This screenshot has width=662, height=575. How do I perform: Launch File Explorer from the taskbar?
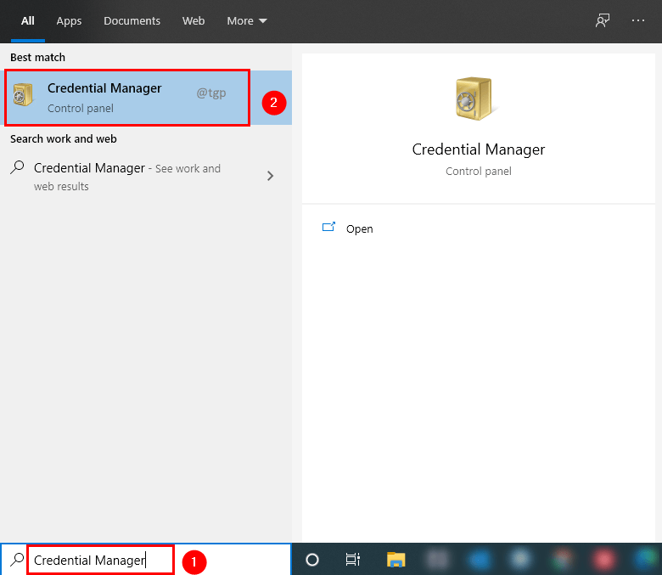click(396, 560)
